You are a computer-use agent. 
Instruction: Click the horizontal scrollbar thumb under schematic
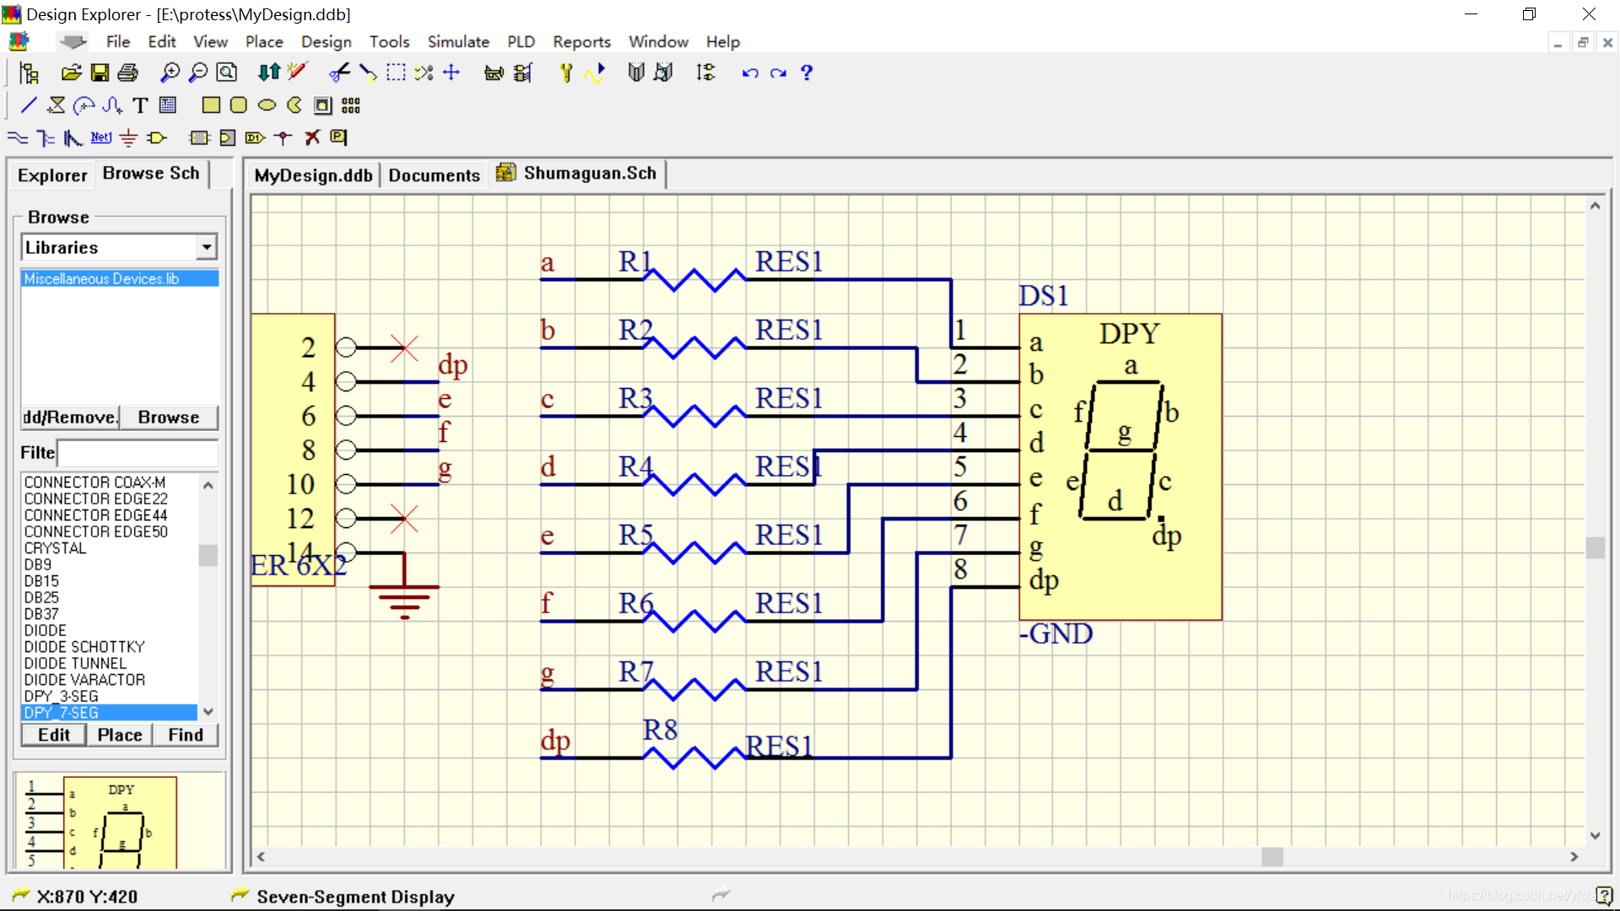click(1272, 856)
